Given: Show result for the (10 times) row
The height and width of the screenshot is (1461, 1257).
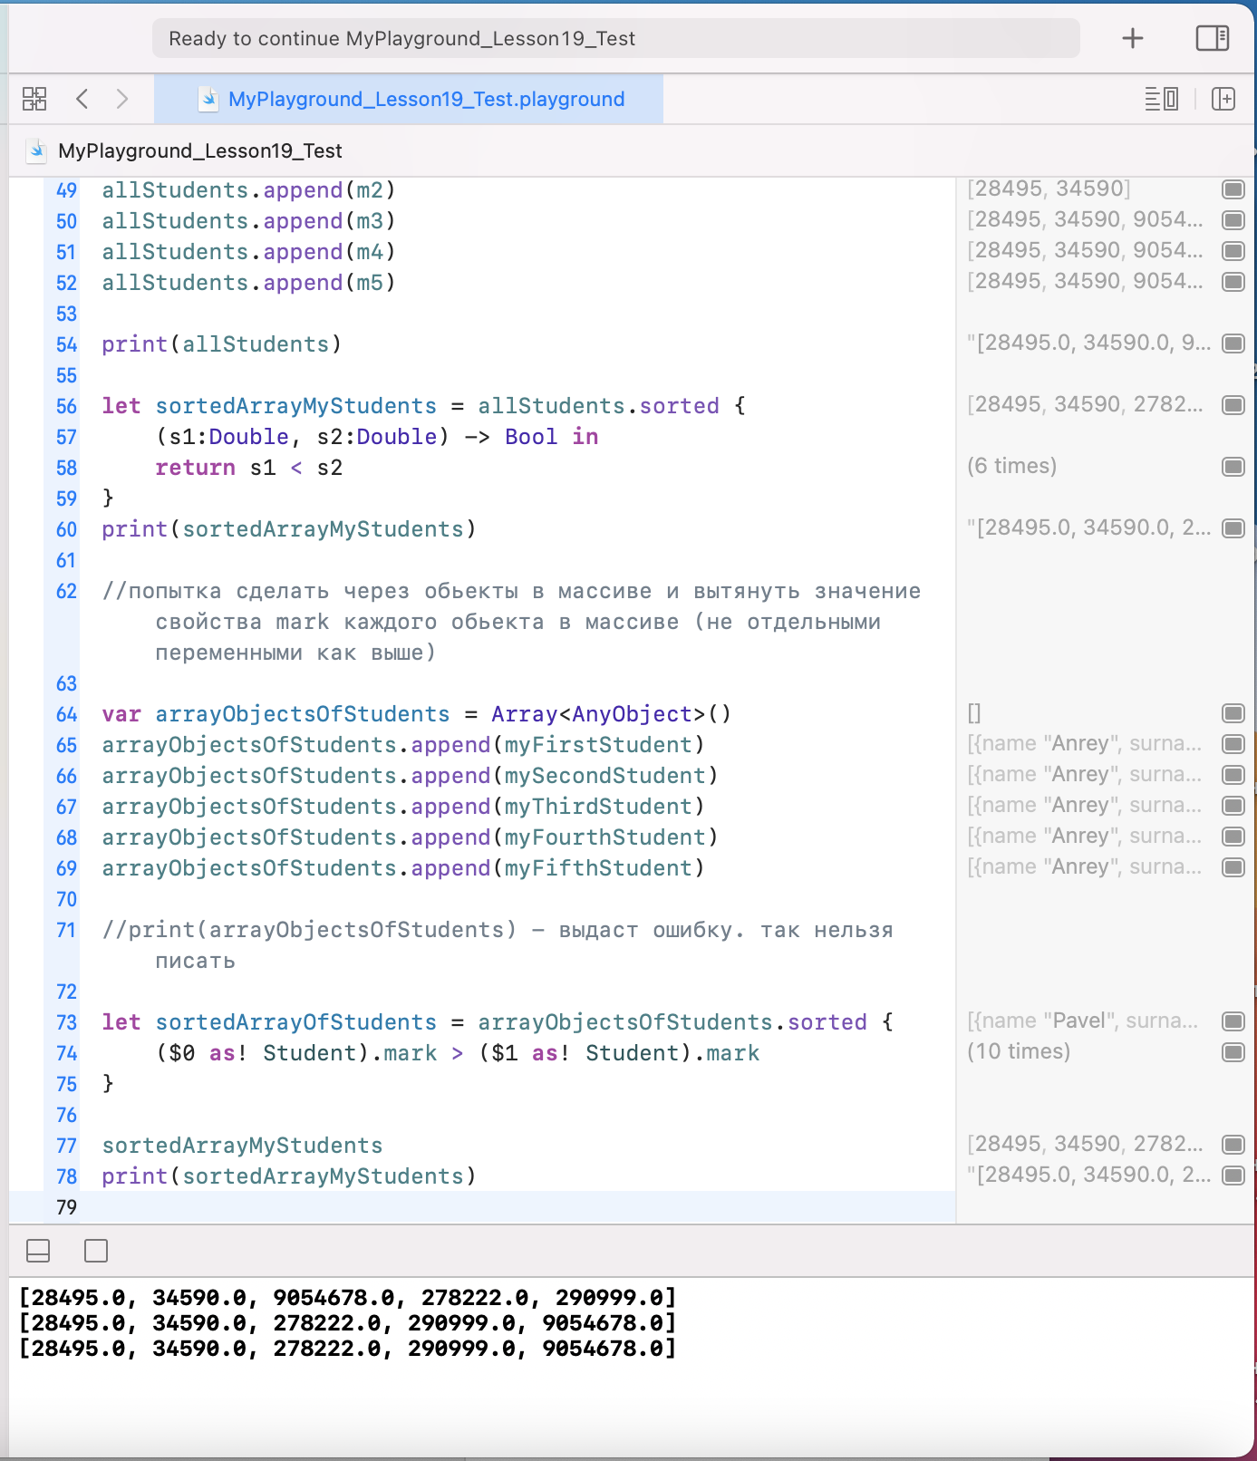Looking at the screenshot, I should tap(1233, 1051).
